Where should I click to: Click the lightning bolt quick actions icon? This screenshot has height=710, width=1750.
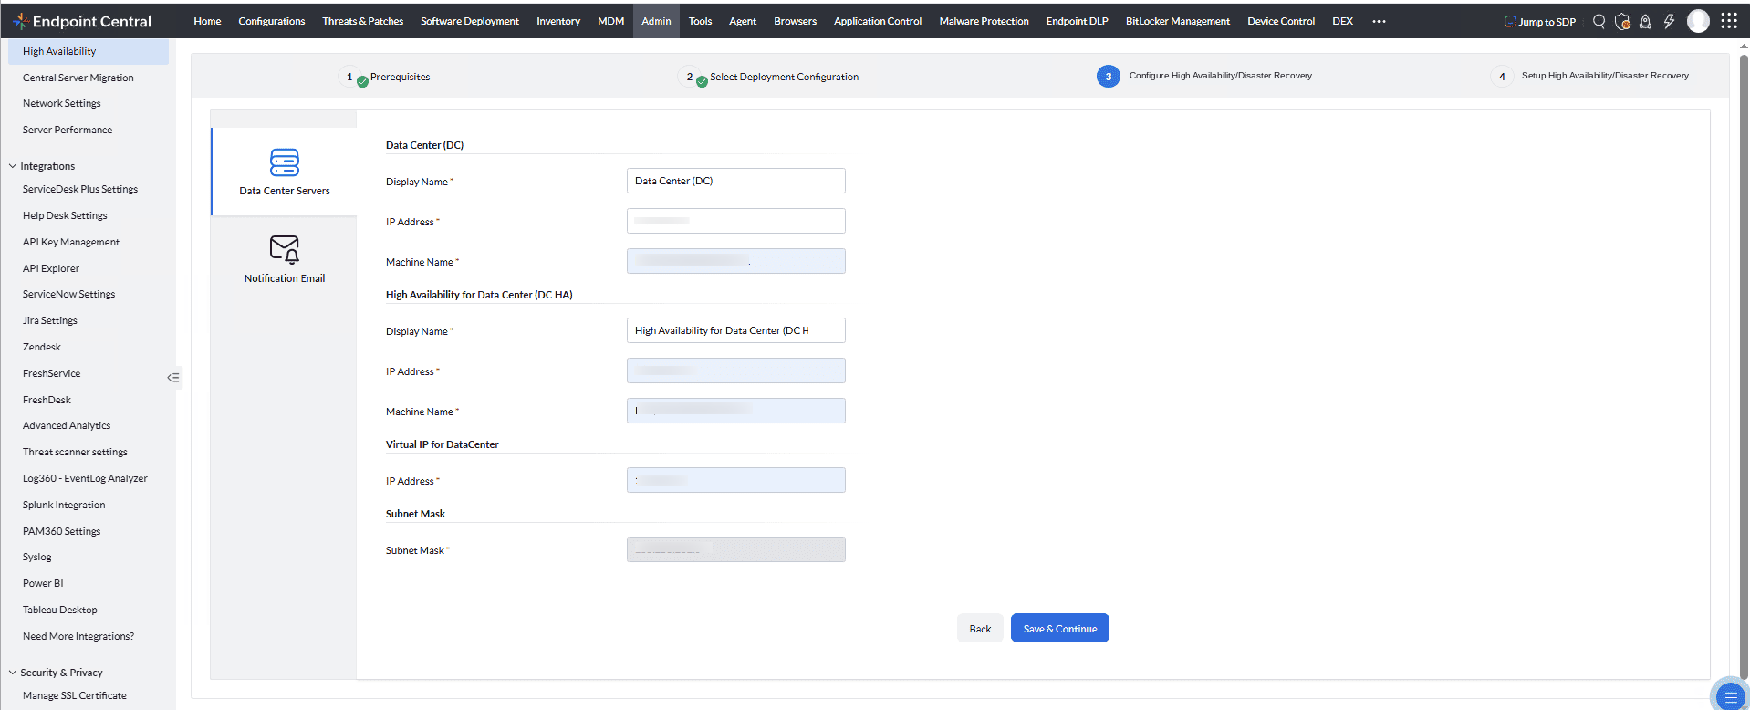(1669, 21)
